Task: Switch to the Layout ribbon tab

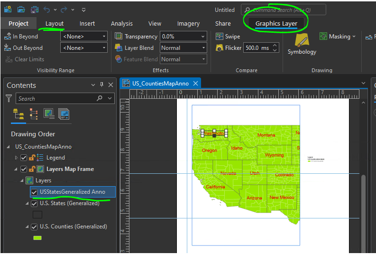Action: (55, 24)
